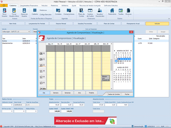Switch to Sacados/Favorecidos page button
Viewport: 171px width, 128px height.
pos(85,24)
